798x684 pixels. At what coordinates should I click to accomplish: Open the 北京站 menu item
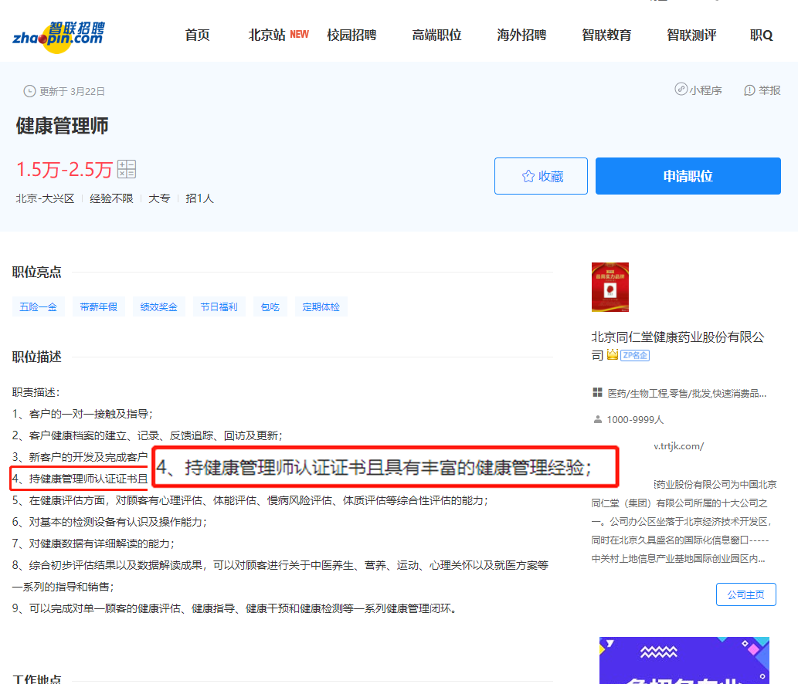(267, 35)
